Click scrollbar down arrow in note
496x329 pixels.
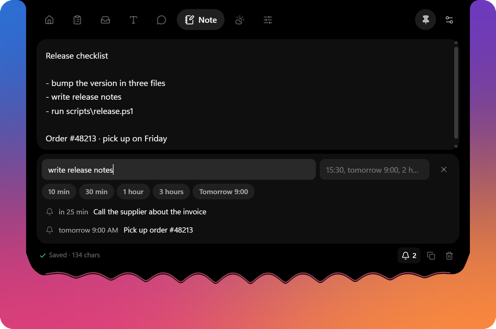click(x=456, y=147)
